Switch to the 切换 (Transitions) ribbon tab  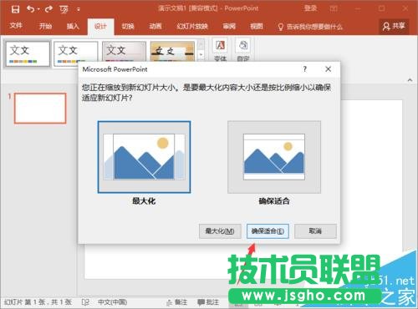(128, 26)
